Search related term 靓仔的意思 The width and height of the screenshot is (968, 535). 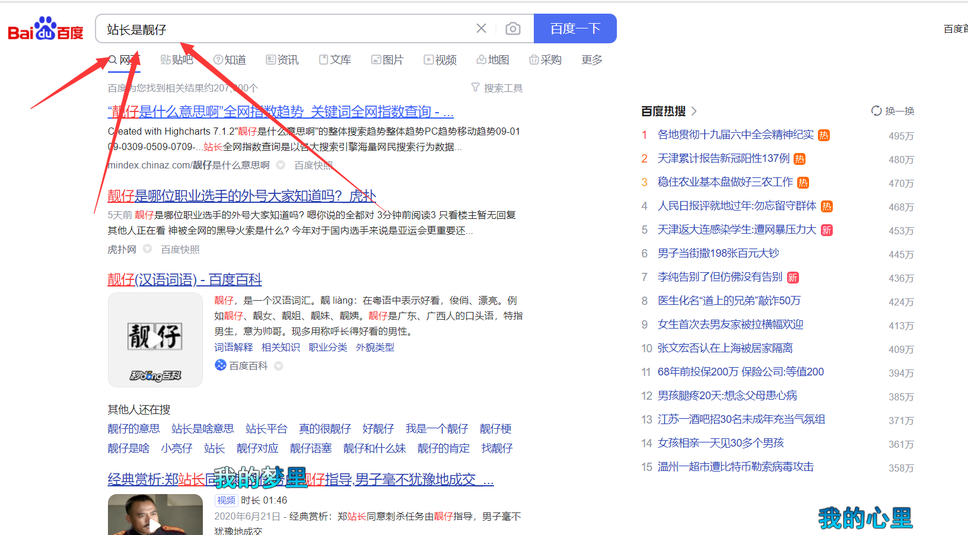133,429
